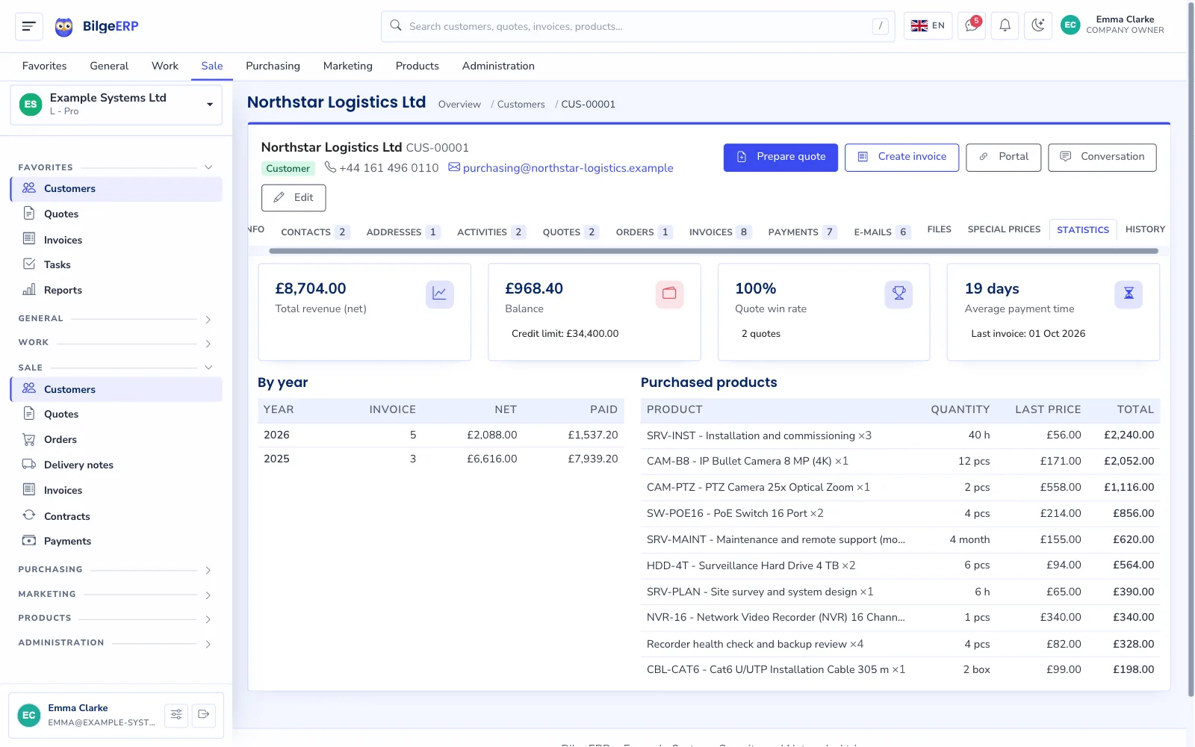
Task: Open the chat messages icon with badge 5
Action: (x=972, y=26)
